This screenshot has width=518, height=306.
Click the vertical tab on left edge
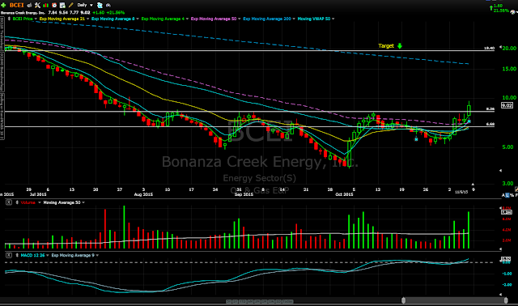(2, 33)
